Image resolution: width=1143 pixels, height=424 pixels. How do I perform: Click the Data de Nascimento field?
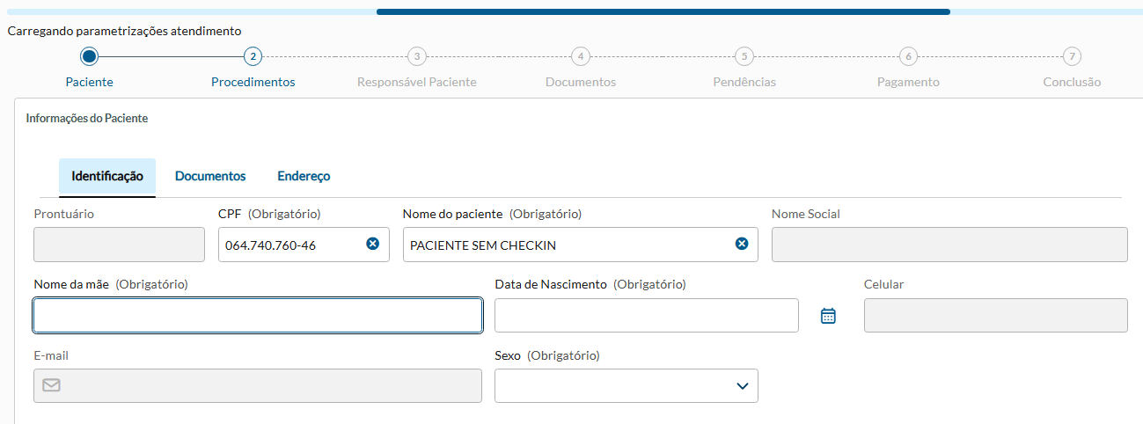coord(646,316)
